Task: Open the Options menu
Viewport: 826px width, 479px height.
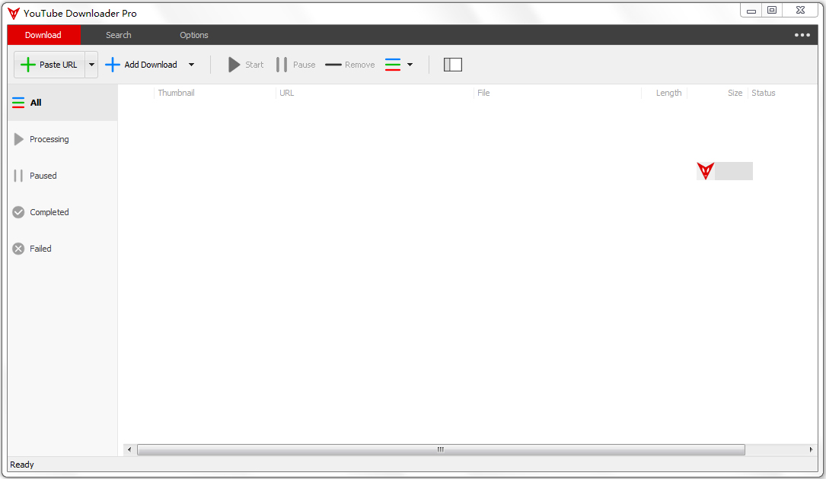Action: pyautogui.click(x=193, y=35)
